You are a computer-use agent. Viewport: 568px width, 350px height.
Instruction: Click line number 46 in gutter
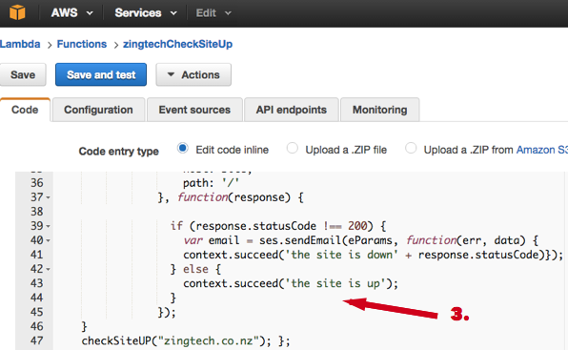pos(36,326)
